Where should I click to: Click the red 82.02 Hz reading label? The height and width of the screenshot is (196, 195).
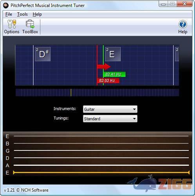(108, 80)
